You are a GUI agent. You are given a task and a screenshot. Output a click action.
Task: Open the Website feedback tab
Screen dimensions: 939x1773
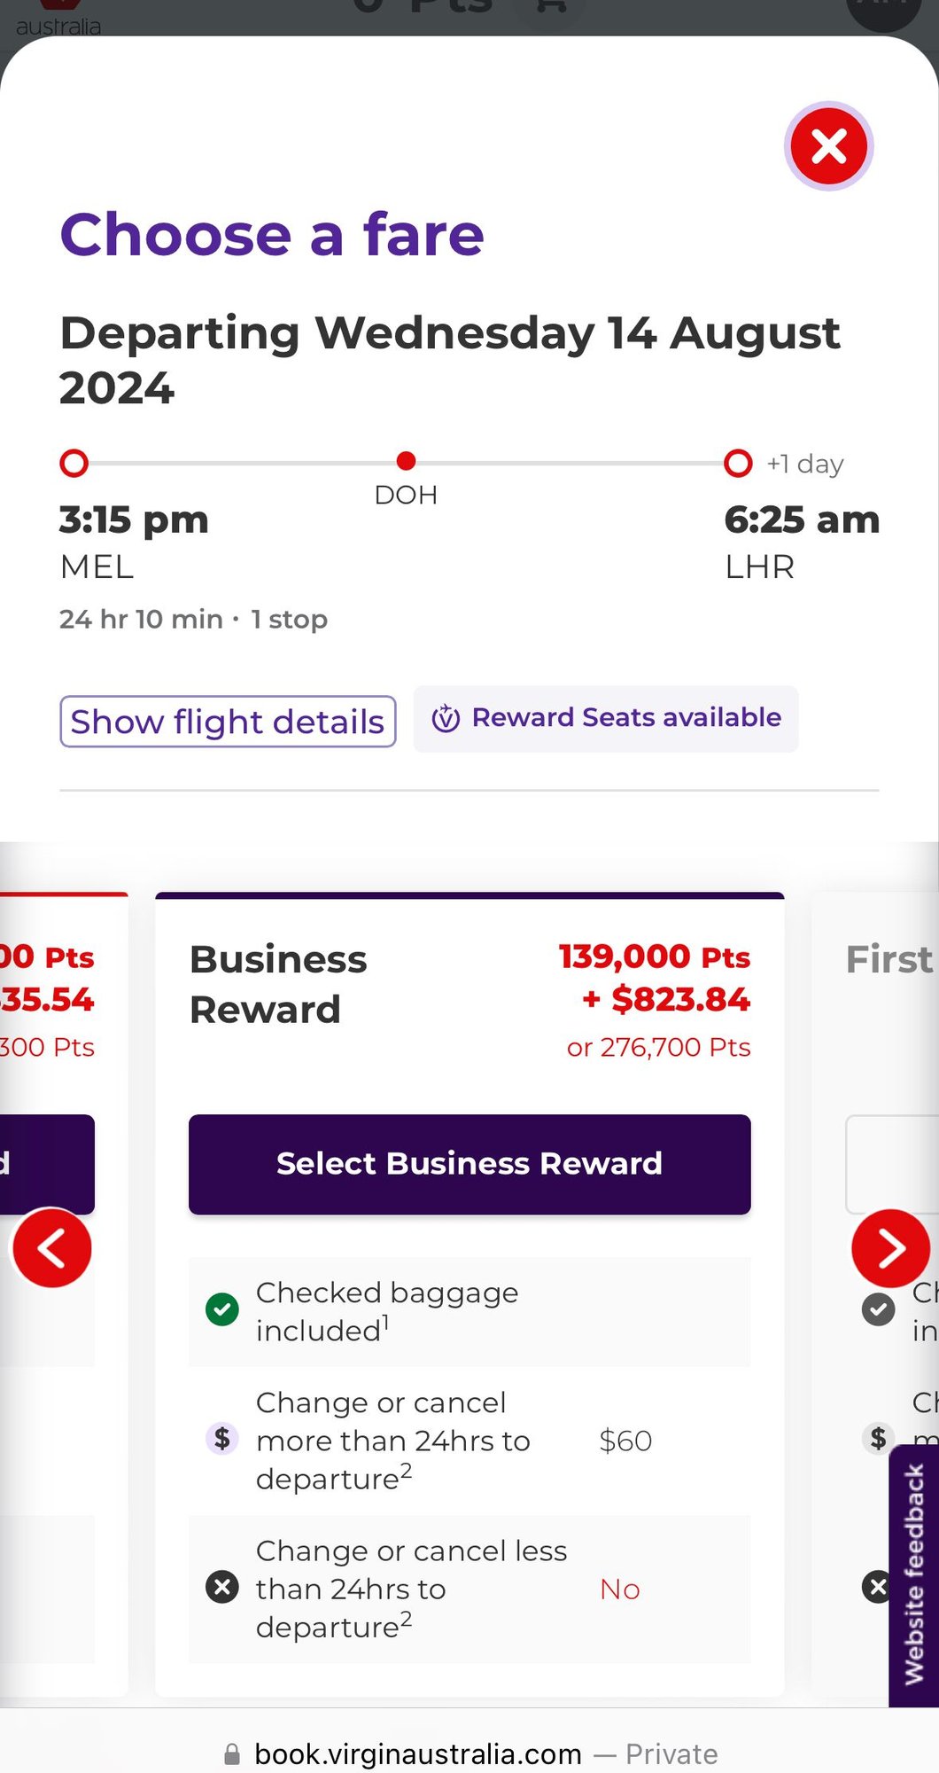tap(914, 1574)
